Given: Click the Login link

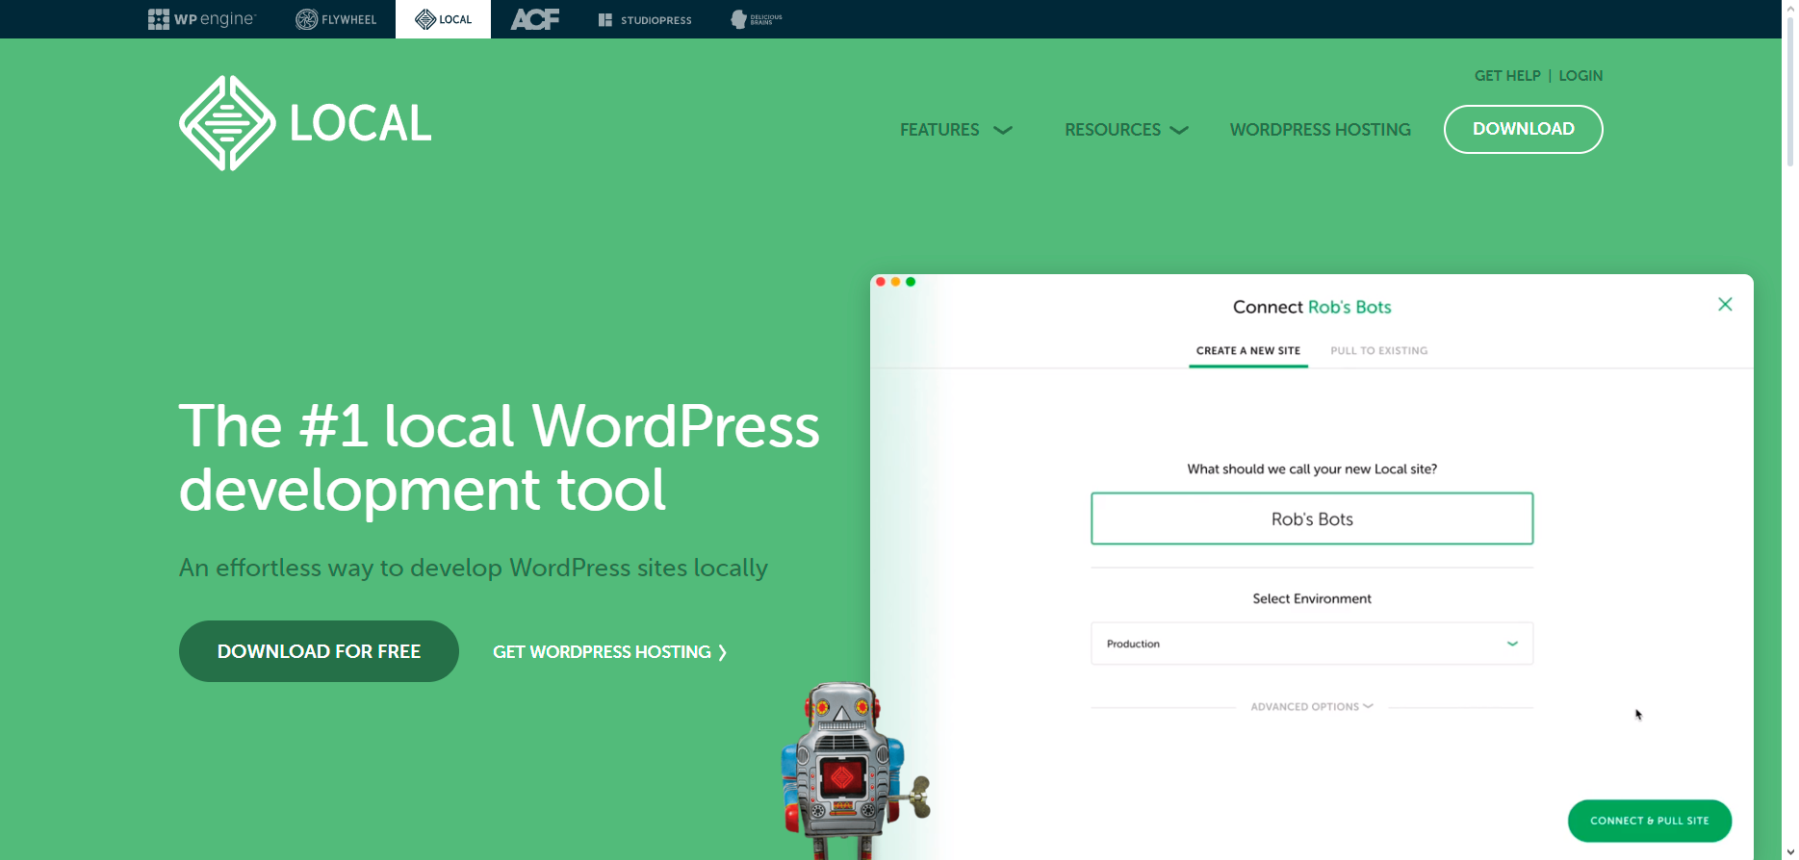Looking at the screenshot, I should pyautogui.click(x=1581, y=76).
